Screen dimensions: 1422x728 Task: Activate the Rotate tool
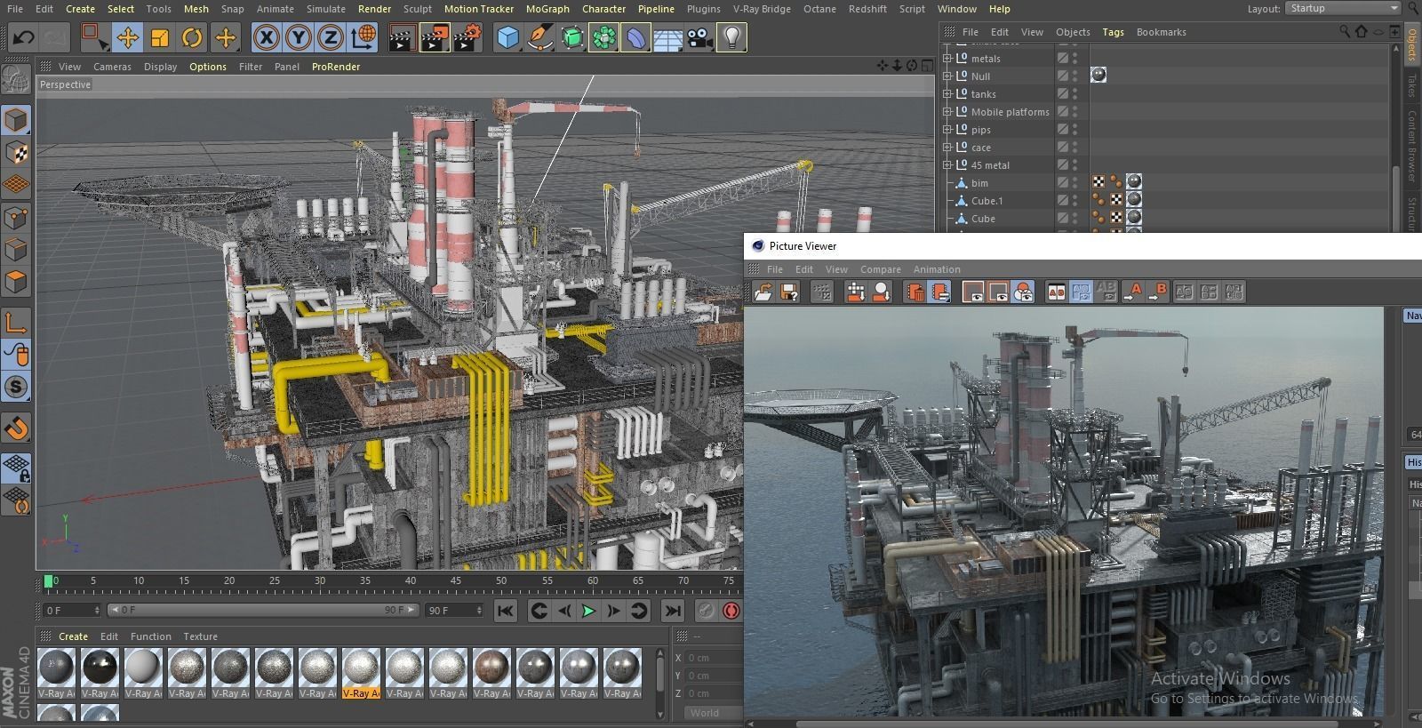point(192,37)
